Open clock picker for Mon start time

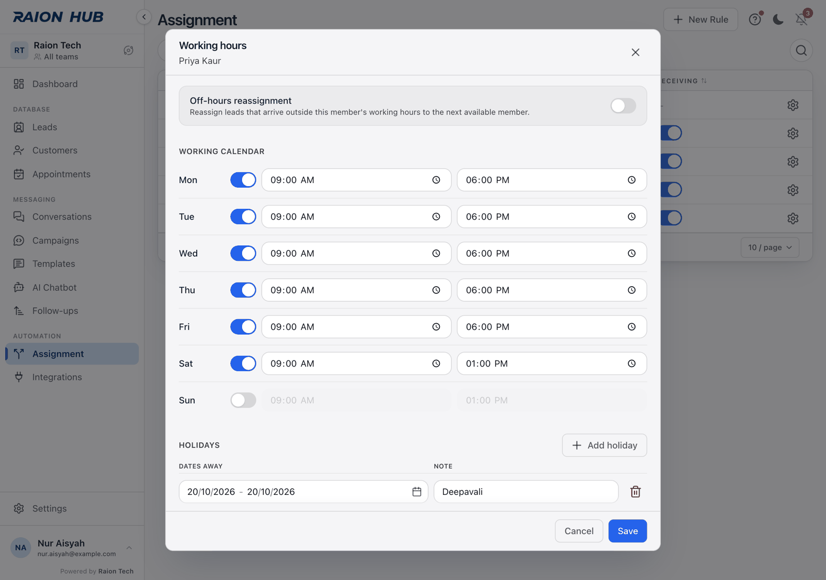tap(436, 180)
